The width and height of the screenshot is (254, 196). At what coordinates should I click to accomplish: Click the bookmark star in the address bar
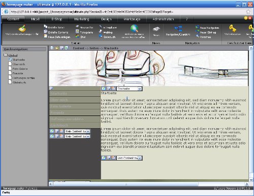click(x=248, y=12)
